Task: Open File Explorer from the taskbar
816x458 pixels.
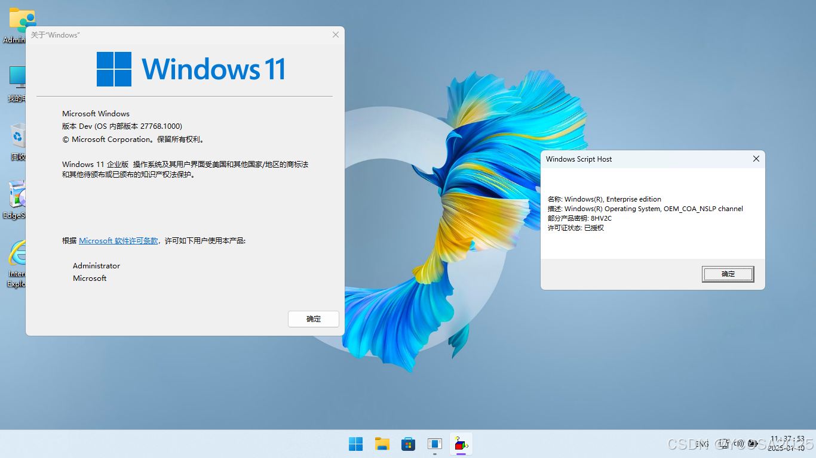Action: click(382, 444)
